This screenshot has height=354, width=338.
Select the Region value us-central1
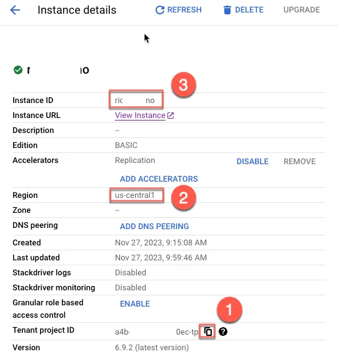[135, 195]
